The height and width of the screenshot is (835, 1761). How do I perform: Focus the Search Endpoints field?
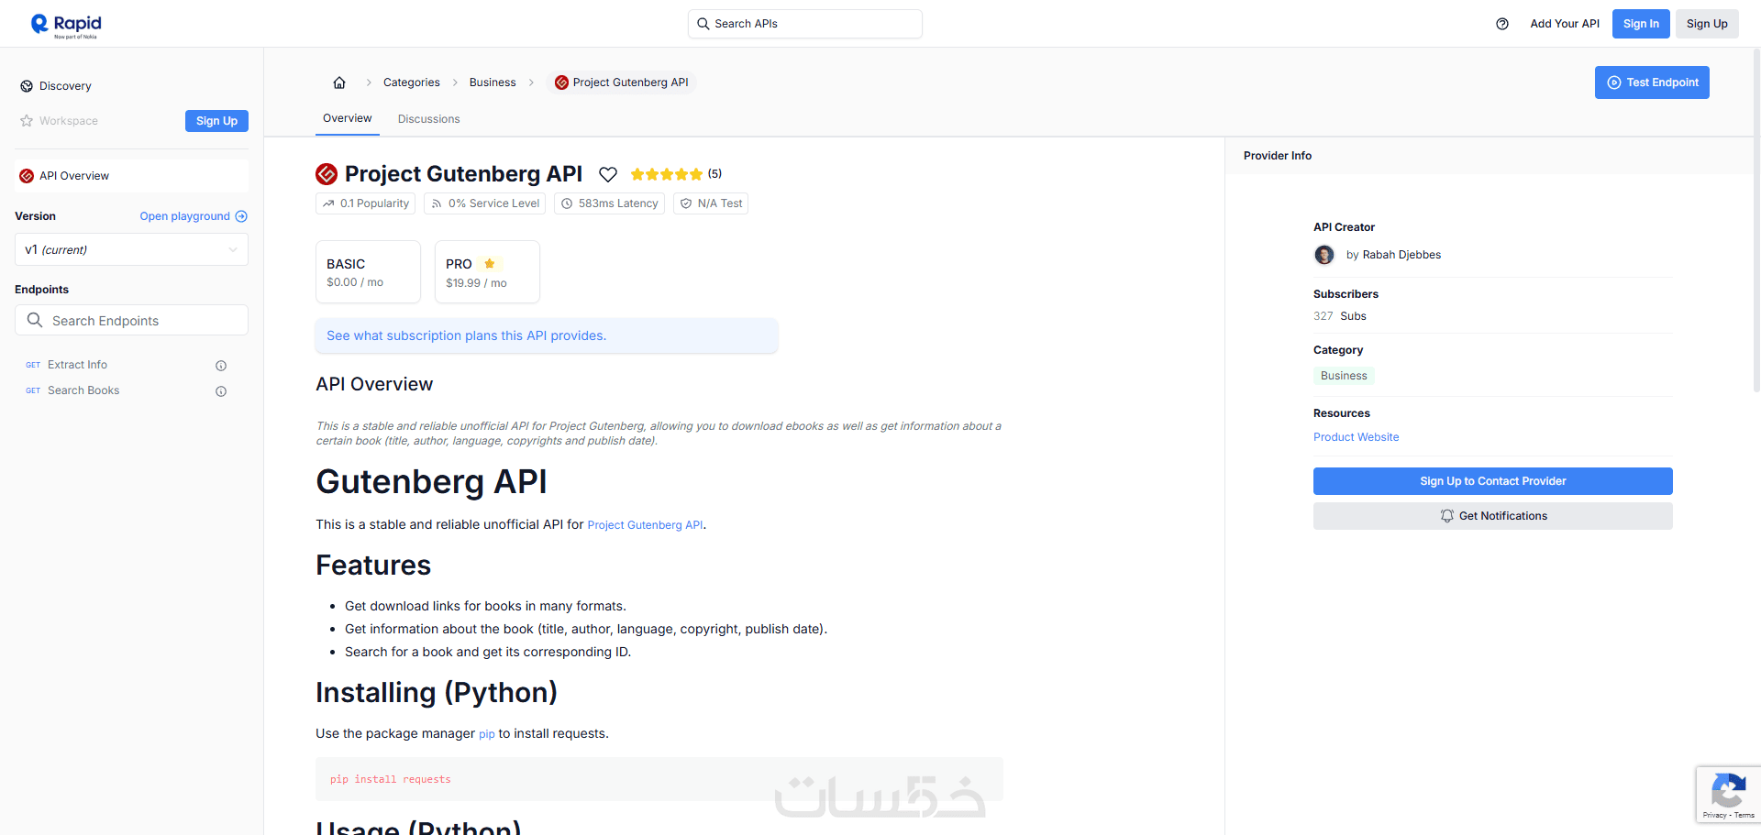click(131, 320)
